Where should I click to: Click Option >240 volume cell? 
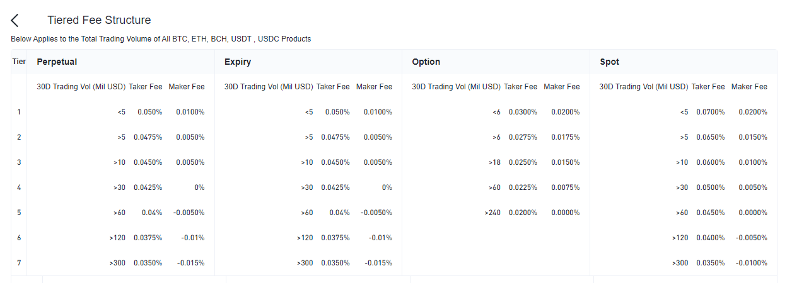click(x=492, y=213)
